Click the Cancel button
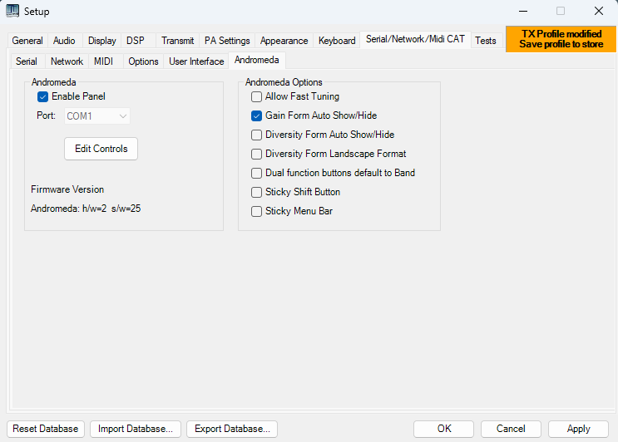Image resolution: width=618 pixels, height=442 pixels. coord(511,429)
